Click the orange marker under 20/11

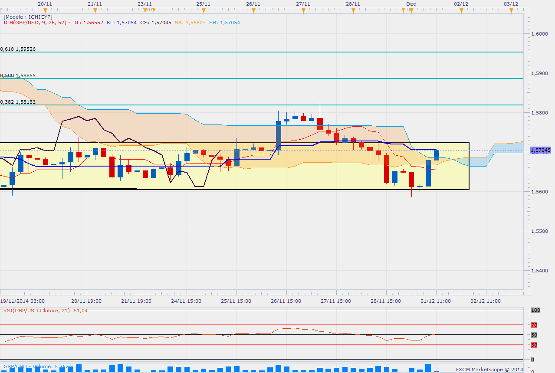click(46, 10)
